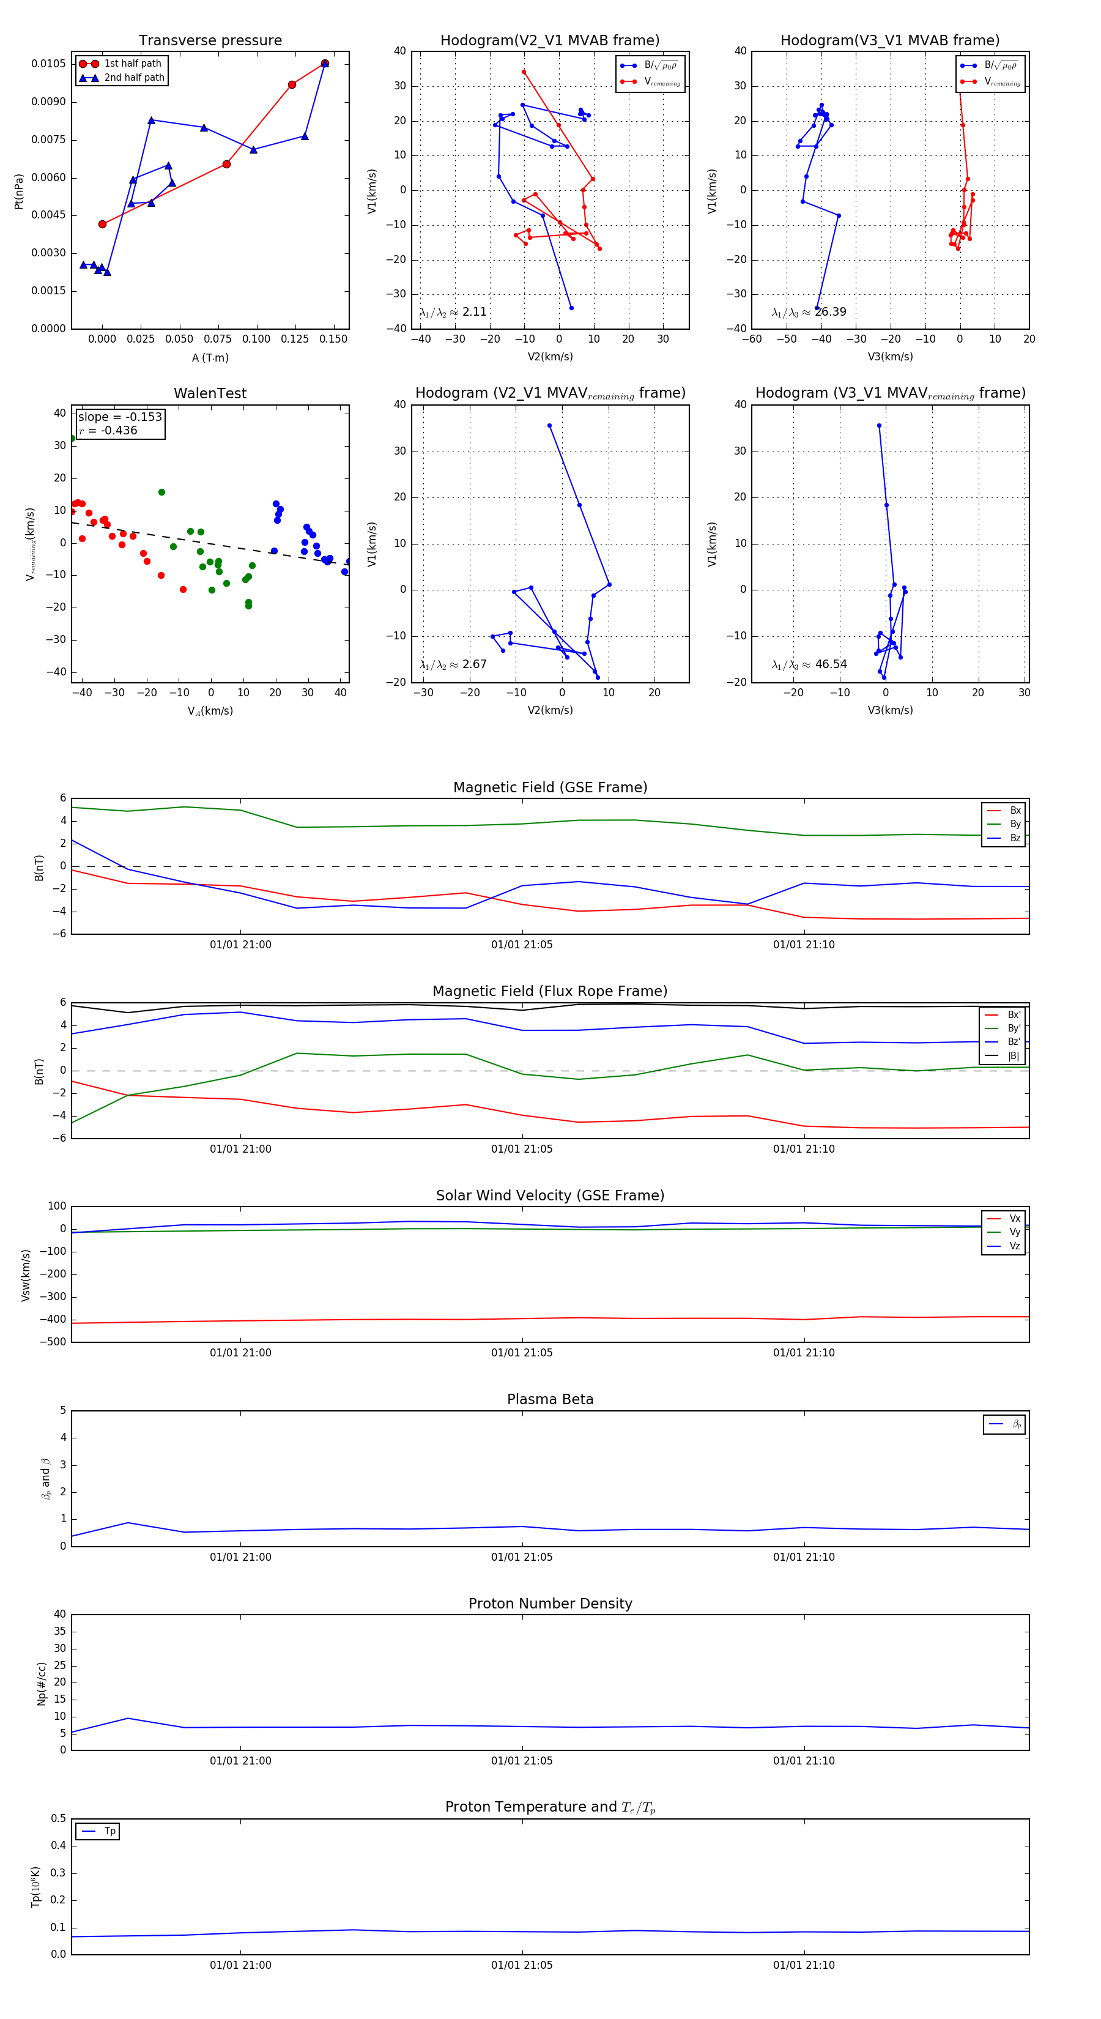Select the "Vz" legend entry
Screen dimensions: 1101x2019
coord(1004,1246)
